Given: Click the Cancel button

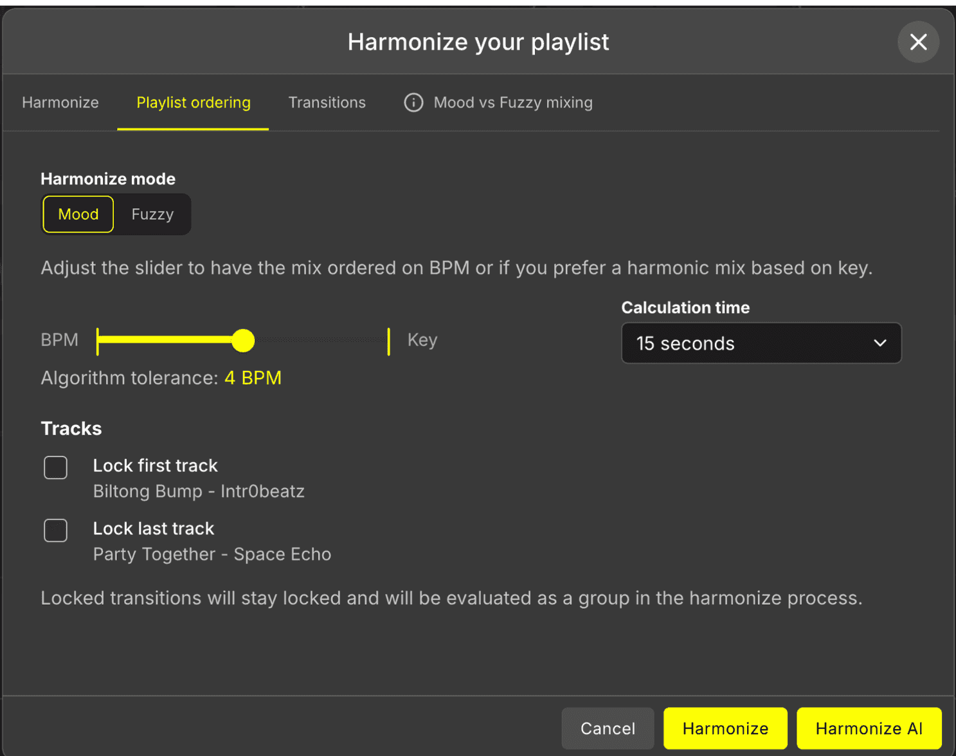Looking at the screenshot, I should click(x=607, y=728).
